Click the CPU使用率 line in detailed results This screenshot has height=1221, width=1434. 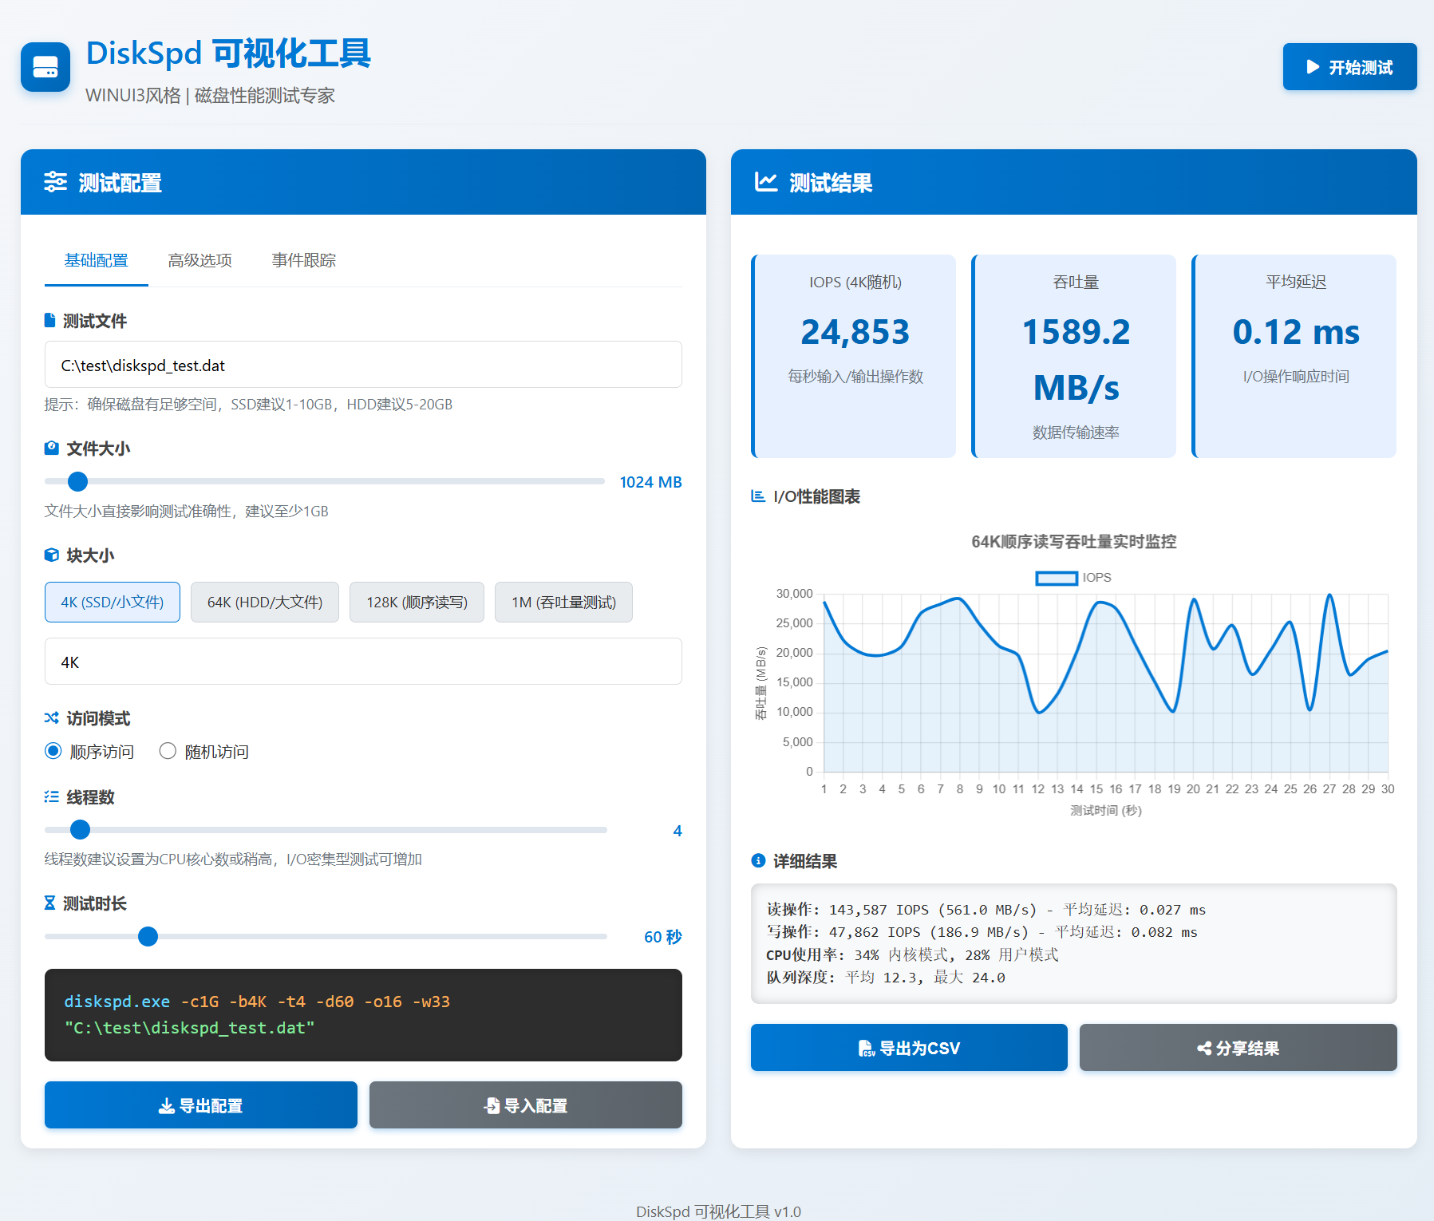(x=912, y=954)
